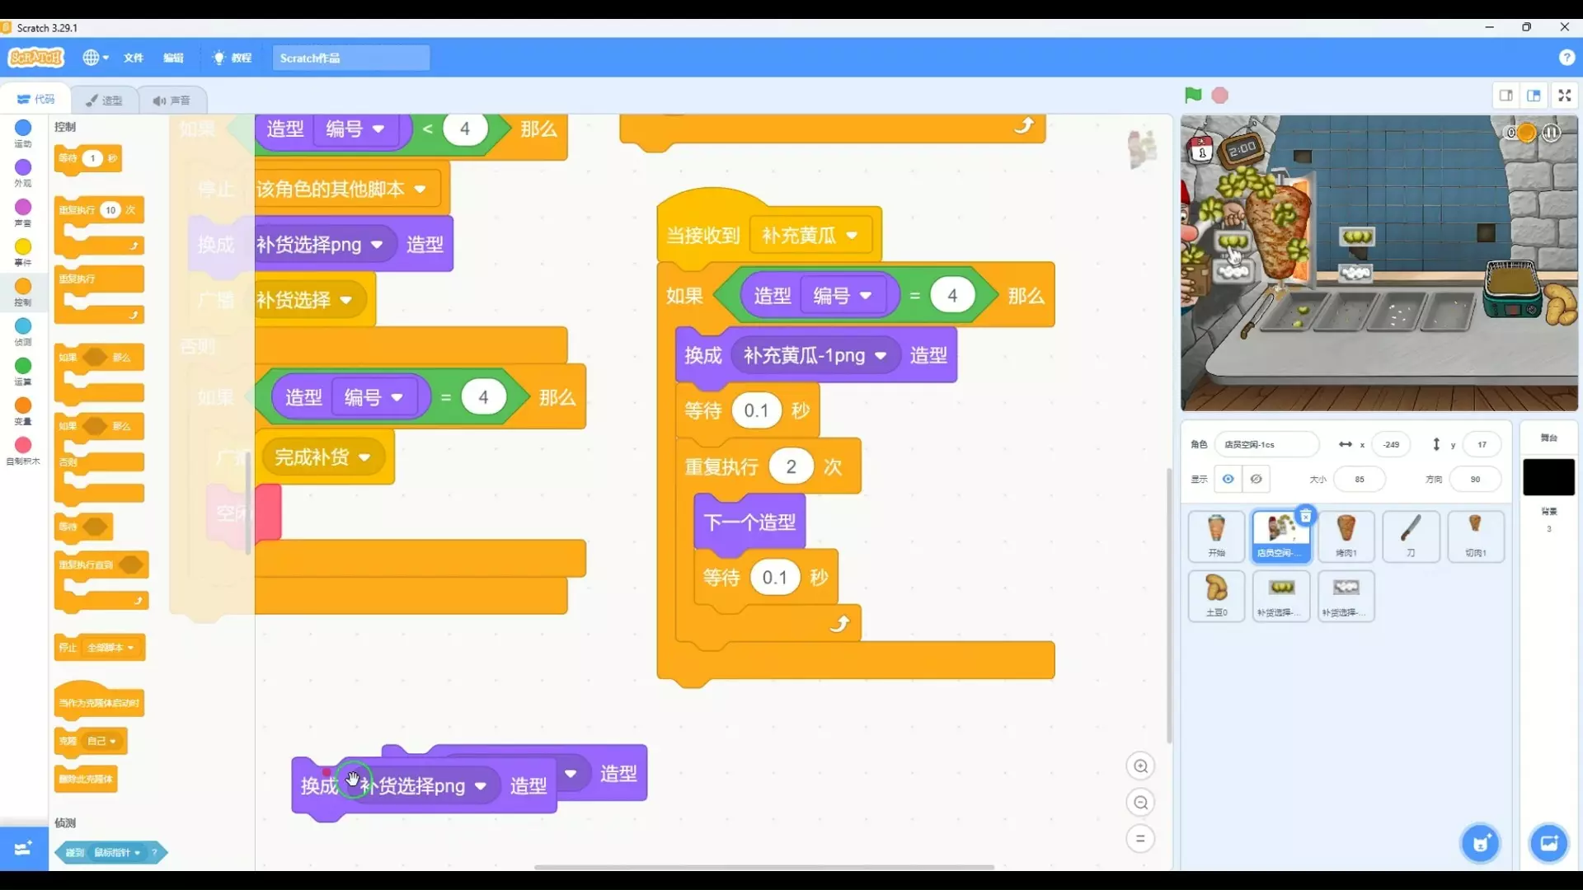This screenshot has height=890, width=1583.
Task: Open the choose backdrop button
Action: point(1548,843)
